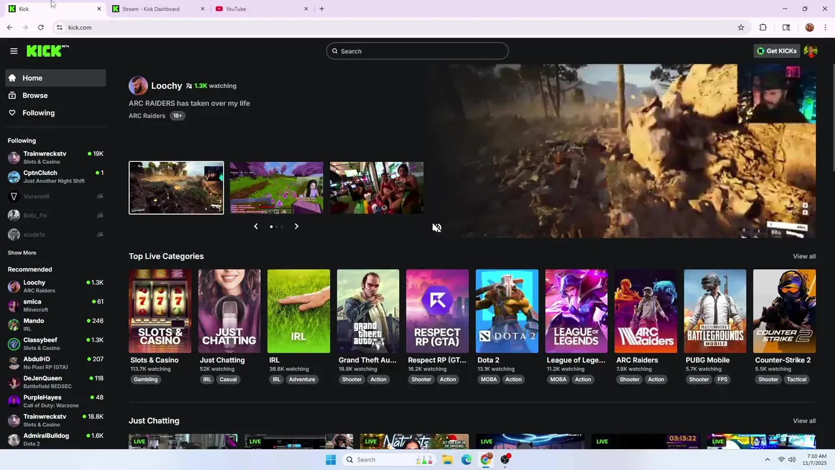Open DeJenQueen in the Recommended list
Screen dimensions: 835x470
(x=55, y=382)
